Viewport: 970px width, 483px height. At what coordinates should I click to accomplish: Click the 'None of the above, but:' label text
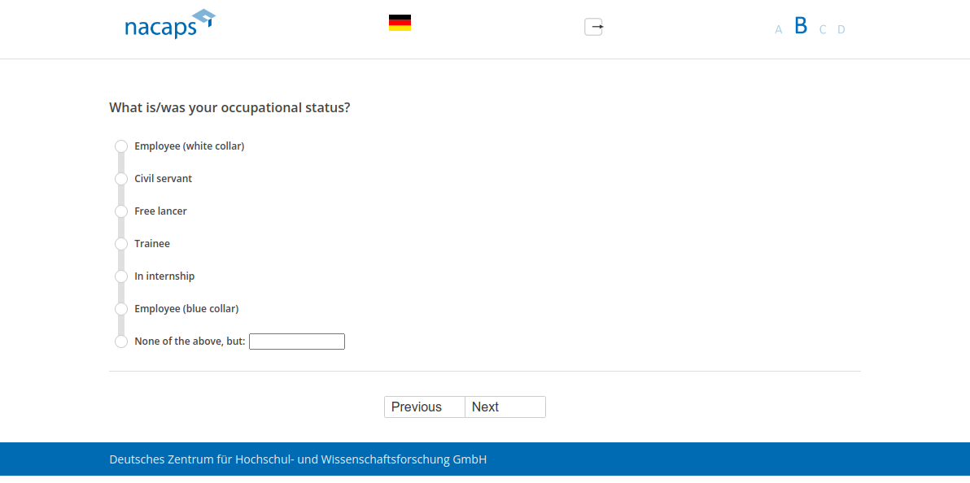190,342
